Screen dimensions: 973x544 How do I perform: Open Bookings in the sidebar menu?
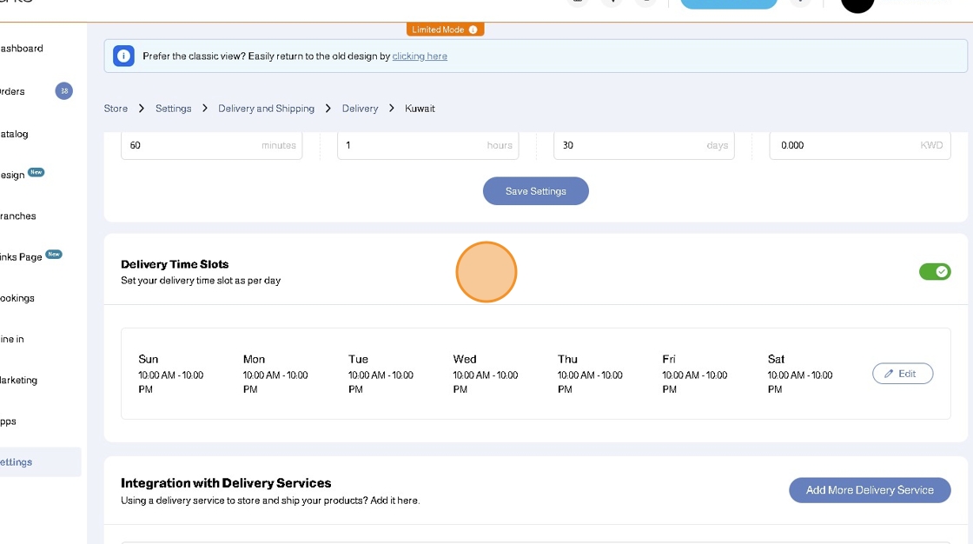pyautogui.click(x=17, y=298)
